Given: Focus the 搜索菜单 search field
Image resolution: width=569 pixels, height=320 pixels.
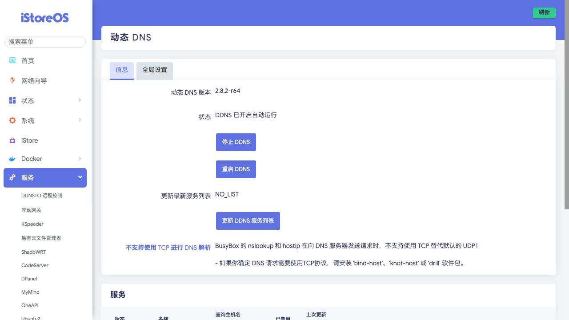Looking at the screenshot, I should point(45,42).
